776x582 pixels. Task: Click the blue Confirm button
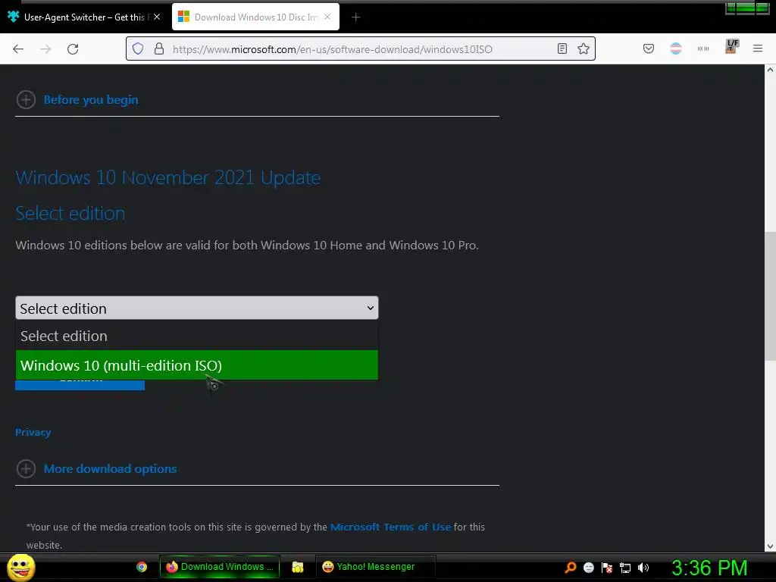80,385
